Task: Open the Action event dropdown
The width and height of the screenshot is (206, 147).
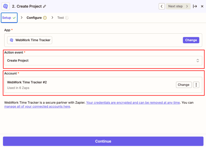Action: (x=103, y=61)
